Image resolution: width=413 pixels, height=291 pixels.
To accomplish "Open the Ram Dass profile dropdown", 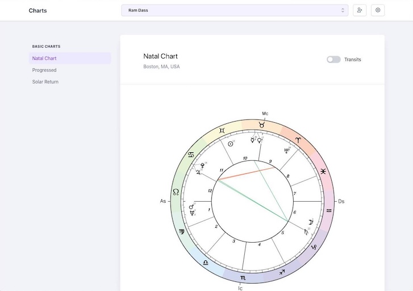I will coord(235,10).
